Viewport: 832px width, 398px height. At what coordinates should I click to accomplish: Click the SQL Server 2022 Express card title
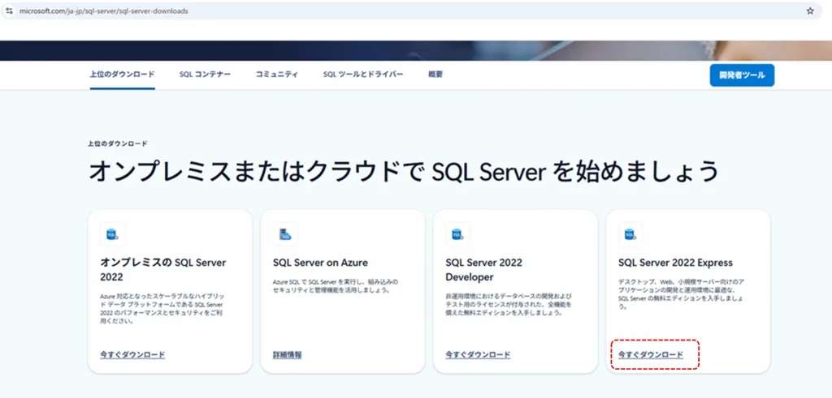[675, 263]
